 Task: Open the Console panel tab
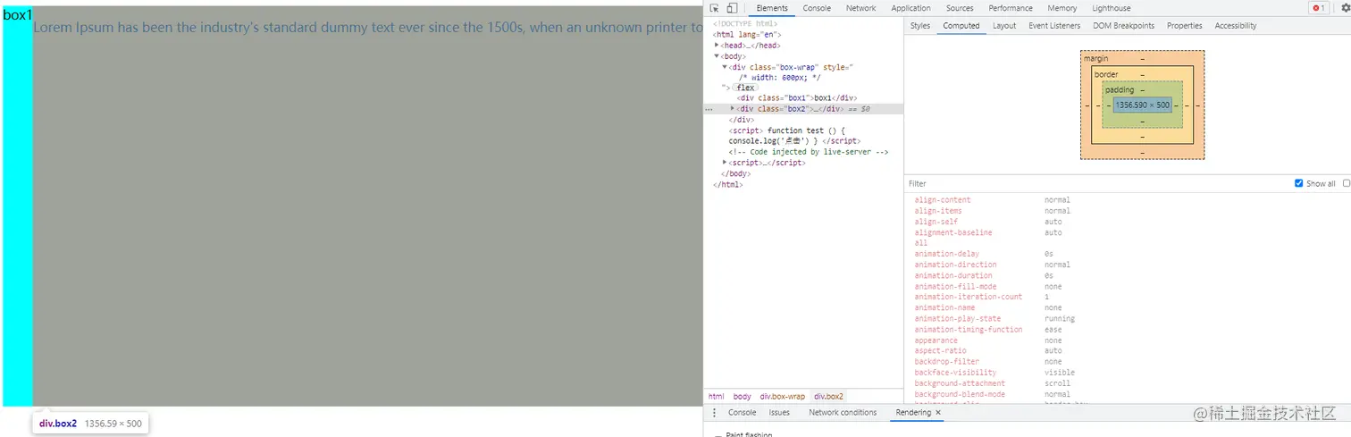click(817, 8)
